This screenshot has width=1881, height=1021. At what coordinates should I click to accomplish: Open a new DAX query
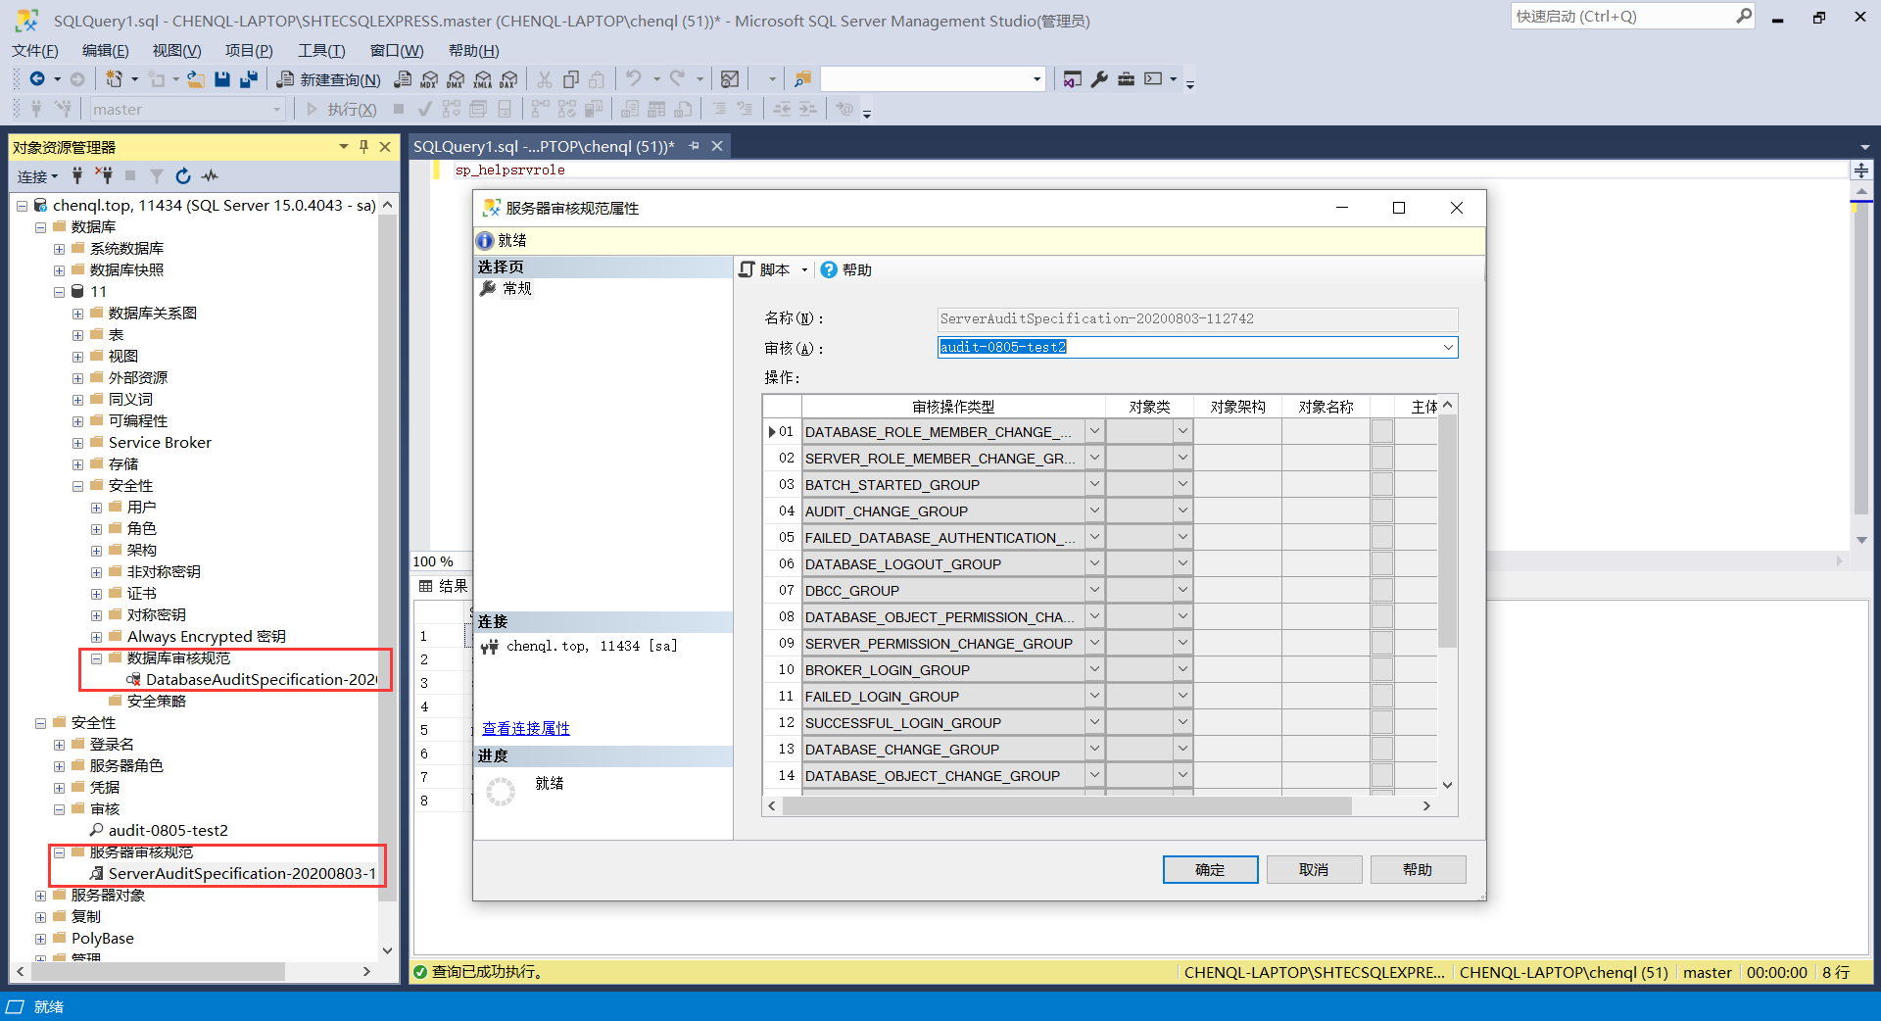point(508,79)
